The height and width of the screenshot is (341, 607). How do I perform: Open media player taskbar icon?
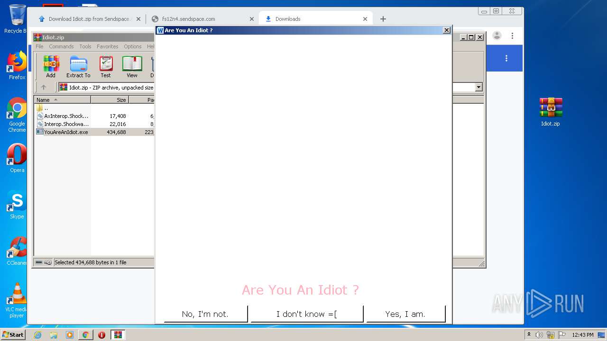(69, 335)
